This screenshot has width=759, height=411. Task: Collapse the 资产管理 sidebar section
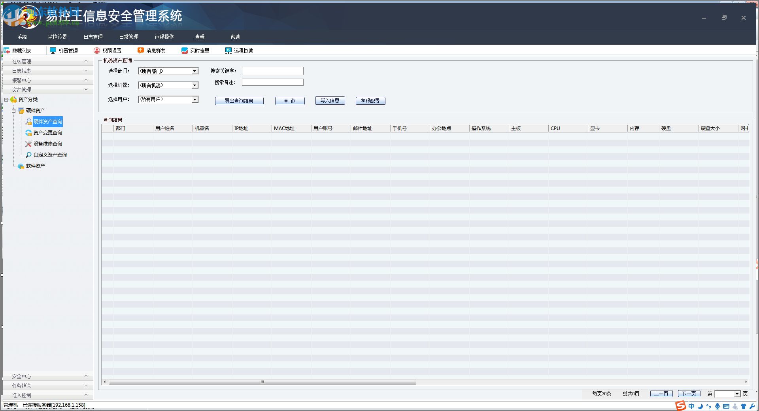48,90
